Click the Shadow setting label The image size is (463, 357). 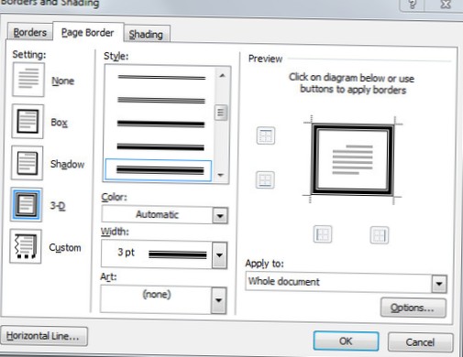pyautogui.click(x=67, y=164)
